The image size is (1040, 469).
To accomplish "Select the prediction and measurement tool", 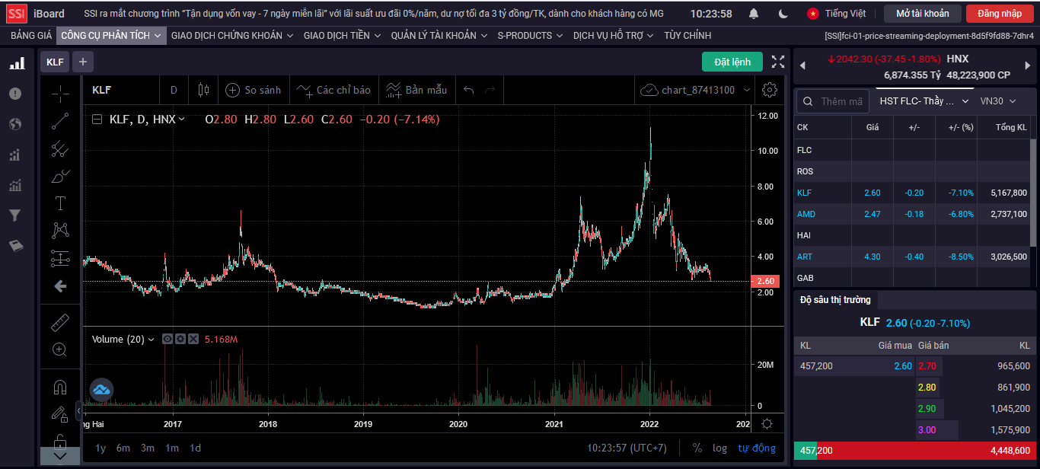I will (60, 258).
